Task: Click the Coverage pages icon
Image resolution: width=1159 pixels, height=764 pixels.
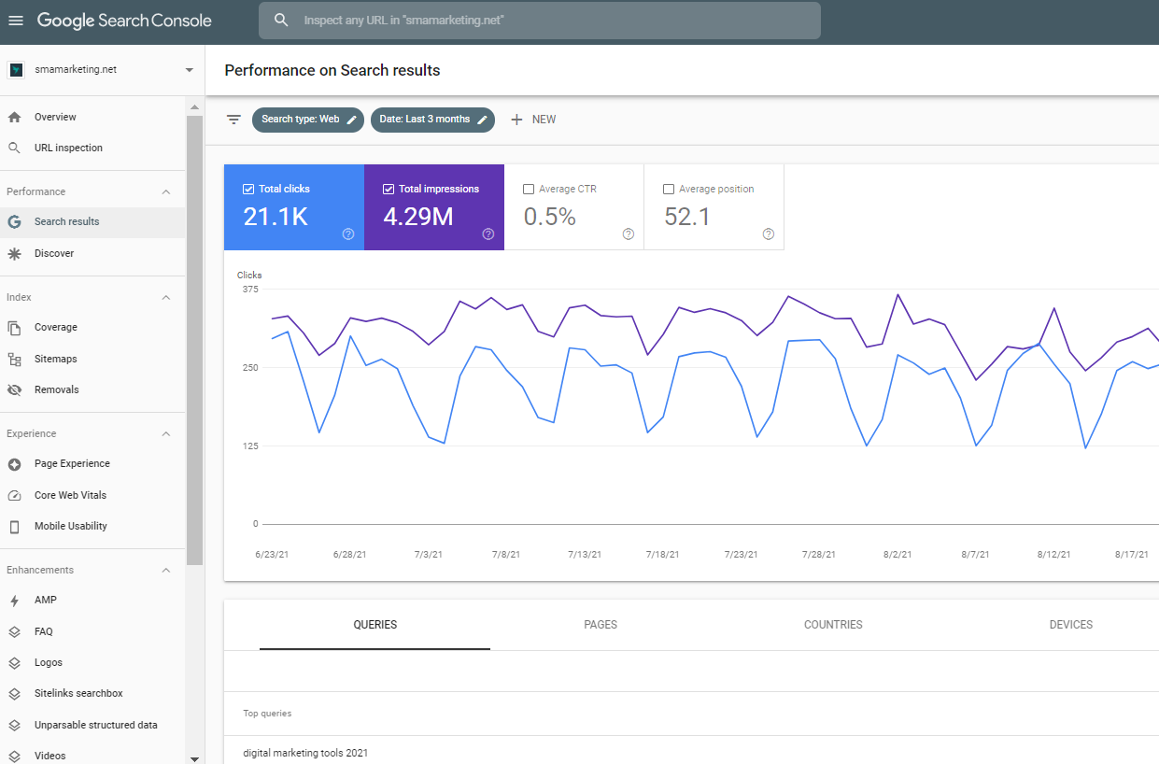Action: click(14, 328)
